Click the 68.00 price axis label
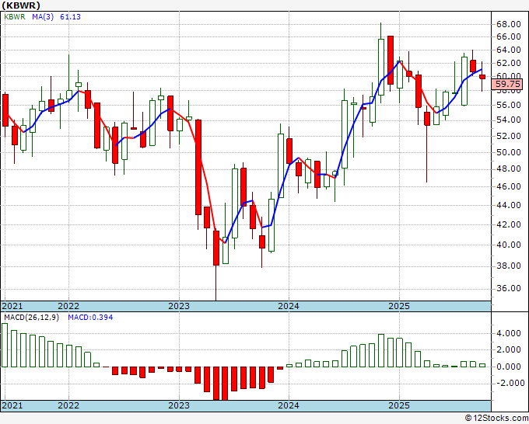Viewport: 529px width, 424px height. (x=508, y=24)
